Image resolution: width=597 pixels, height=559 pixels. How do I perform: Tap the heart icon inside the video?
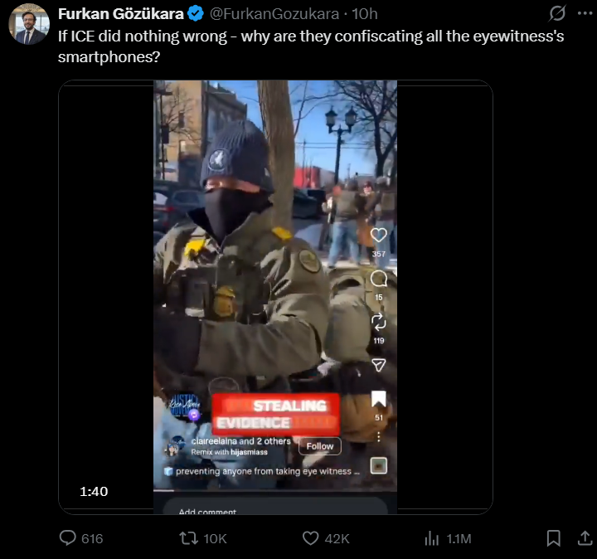[x=378, y=235]
